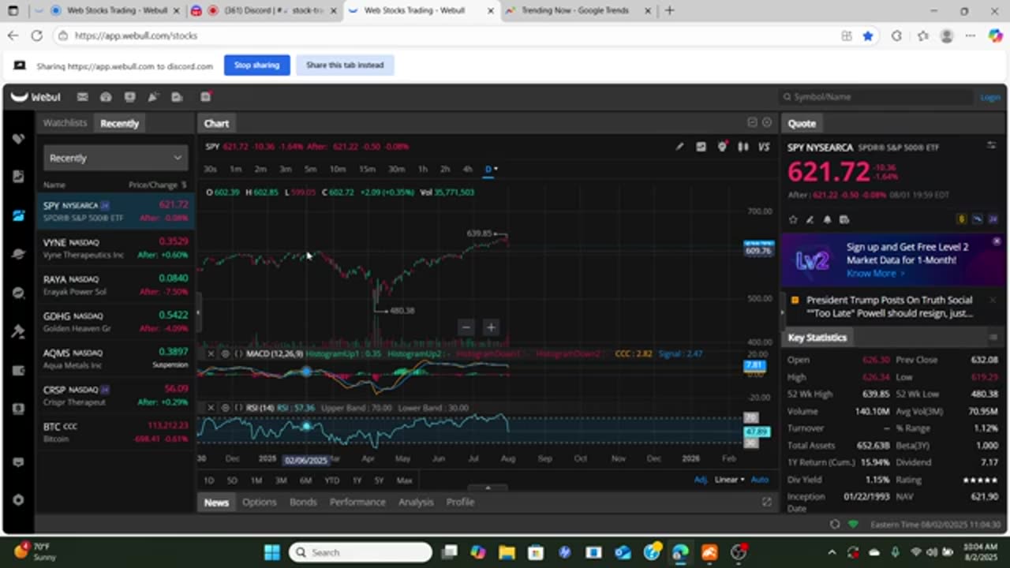
Task: Expand the news panel fullscreen icon
Action: [x=766, y=502]
